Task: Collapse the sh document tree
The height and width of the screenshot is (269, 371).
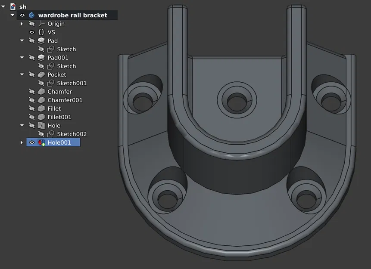Action: (x=3, y=6)
